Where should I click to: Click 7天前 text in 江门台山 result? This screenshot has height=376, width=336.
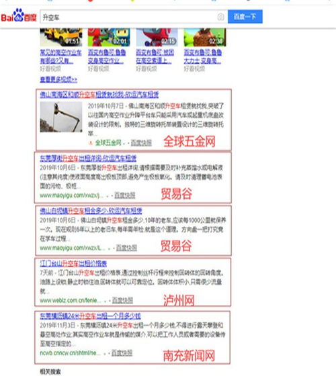(x=47, y=273)
